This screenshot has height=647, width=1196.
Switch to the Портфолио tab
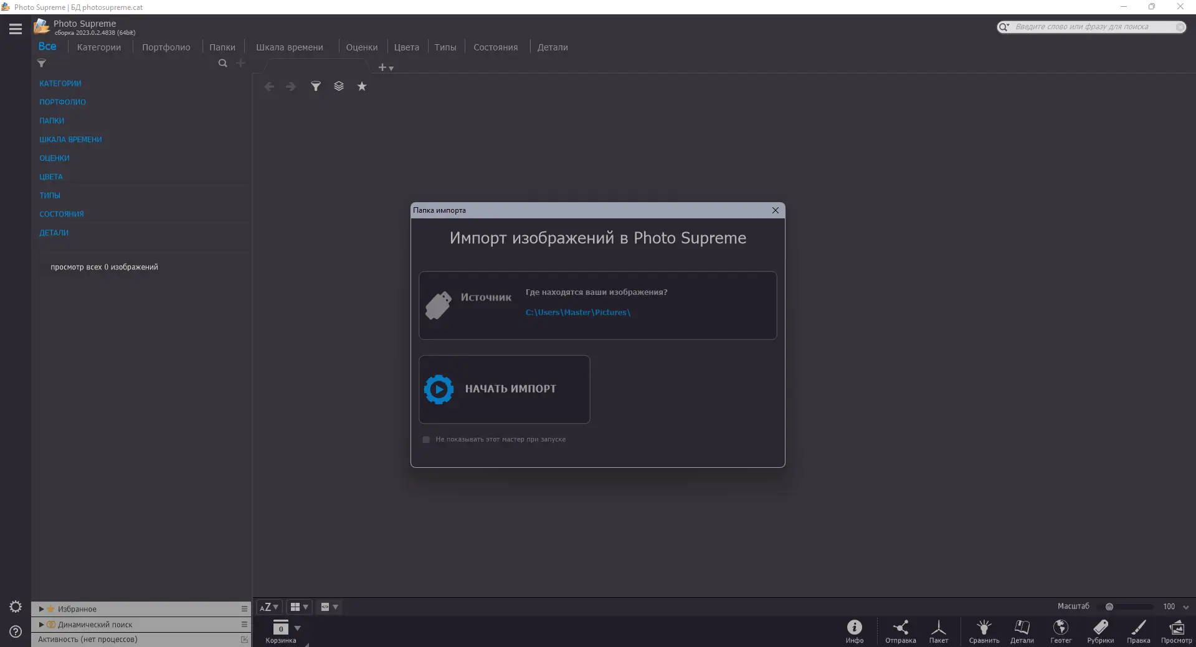(166, 47)
